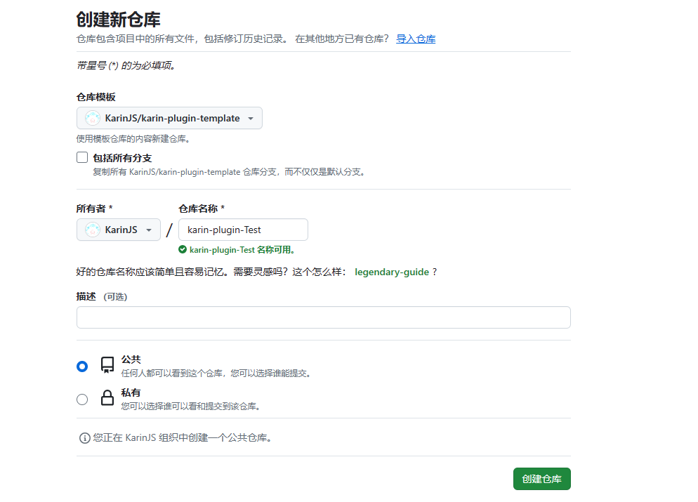Click the 创建新仓库 heading text

point(118,20)
